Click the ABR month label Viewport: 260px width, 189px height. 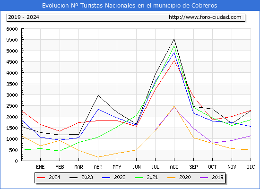(98, 167)
